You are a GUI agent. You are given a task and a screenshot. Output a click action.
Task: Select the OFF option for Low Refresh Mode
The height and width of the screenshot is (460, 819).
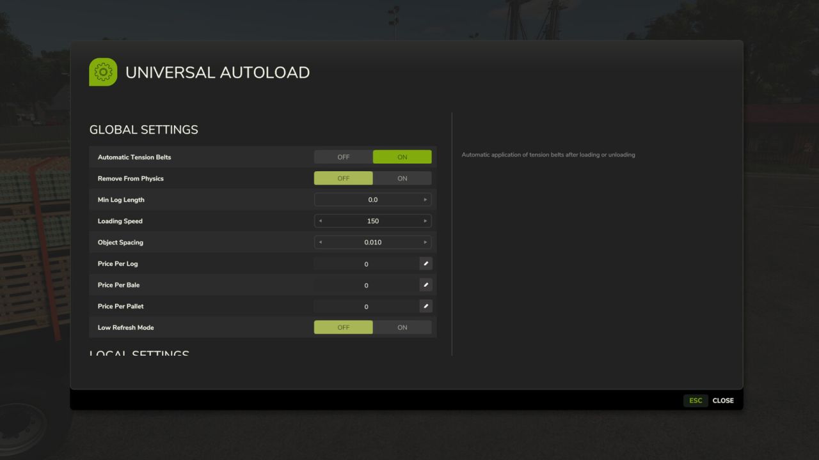(343, 327)
